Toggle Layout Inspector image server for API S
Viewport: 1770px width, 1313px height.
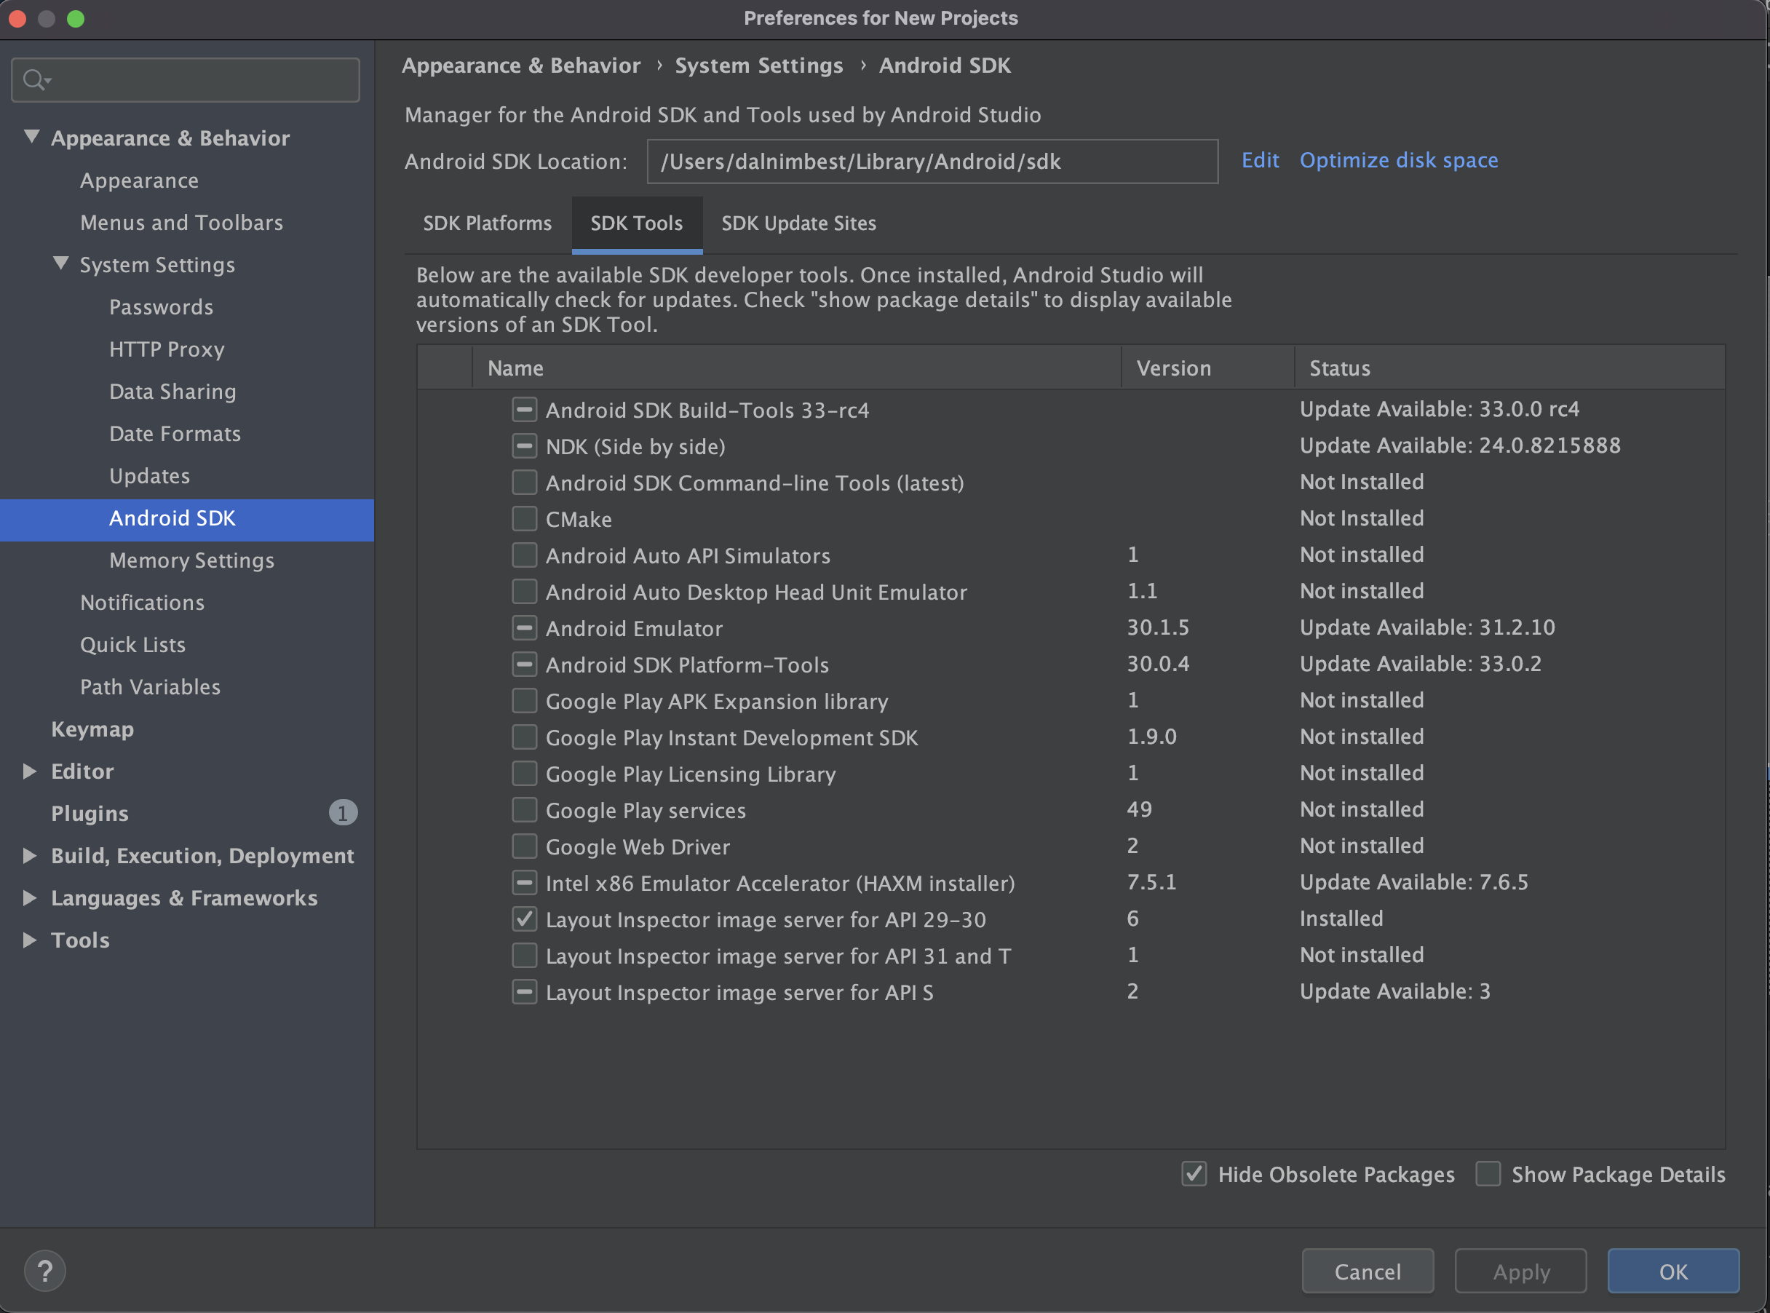tap(525, 992)
